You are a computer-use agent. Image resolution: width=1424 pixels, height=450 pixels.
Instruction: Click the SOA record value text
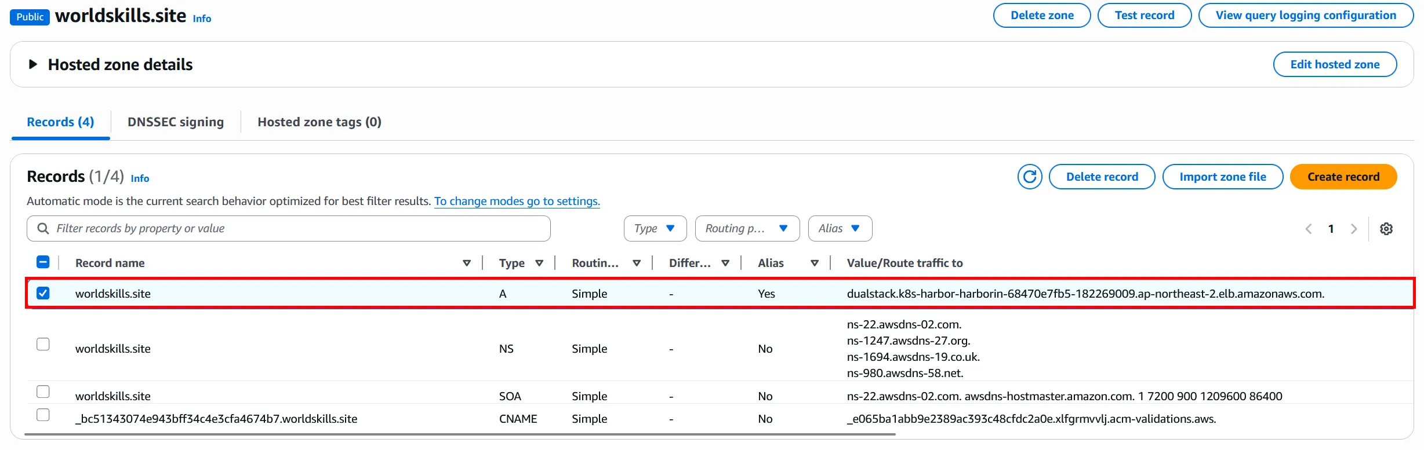(1065, 396)
